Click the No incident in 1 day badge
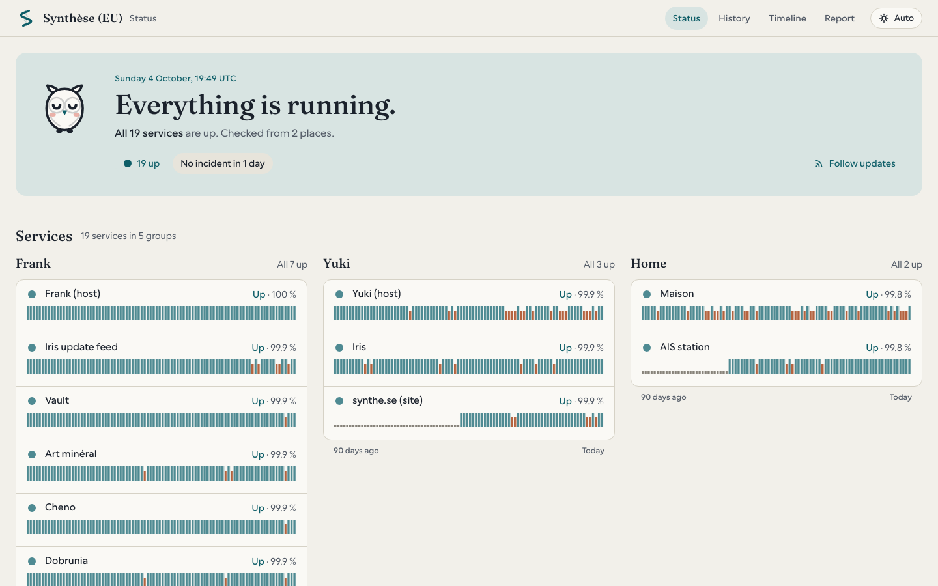This screenshot has width=938, height=586. [x=223, y=163]
